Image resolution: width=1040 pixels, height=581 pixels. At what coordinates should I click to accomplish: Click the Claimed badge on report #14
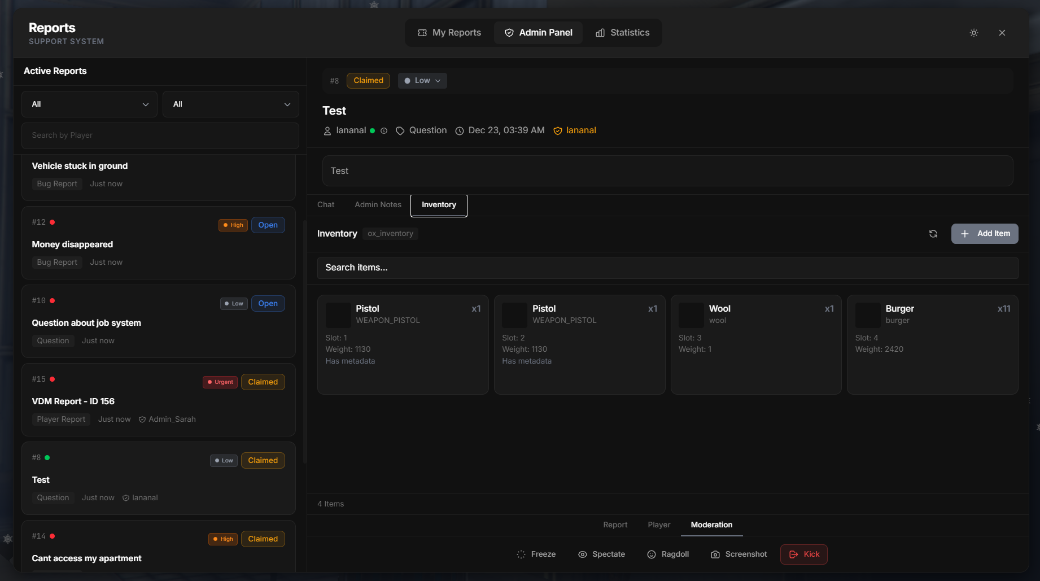pyautogui.click(x=263, y=539)
